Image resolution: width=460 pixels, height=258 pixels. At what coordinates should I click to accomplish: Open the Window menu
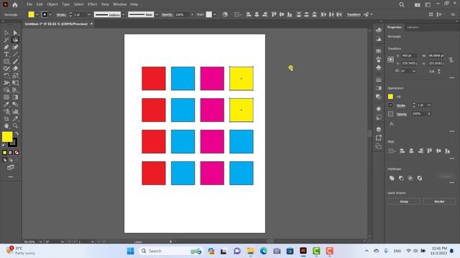(119, 4)
